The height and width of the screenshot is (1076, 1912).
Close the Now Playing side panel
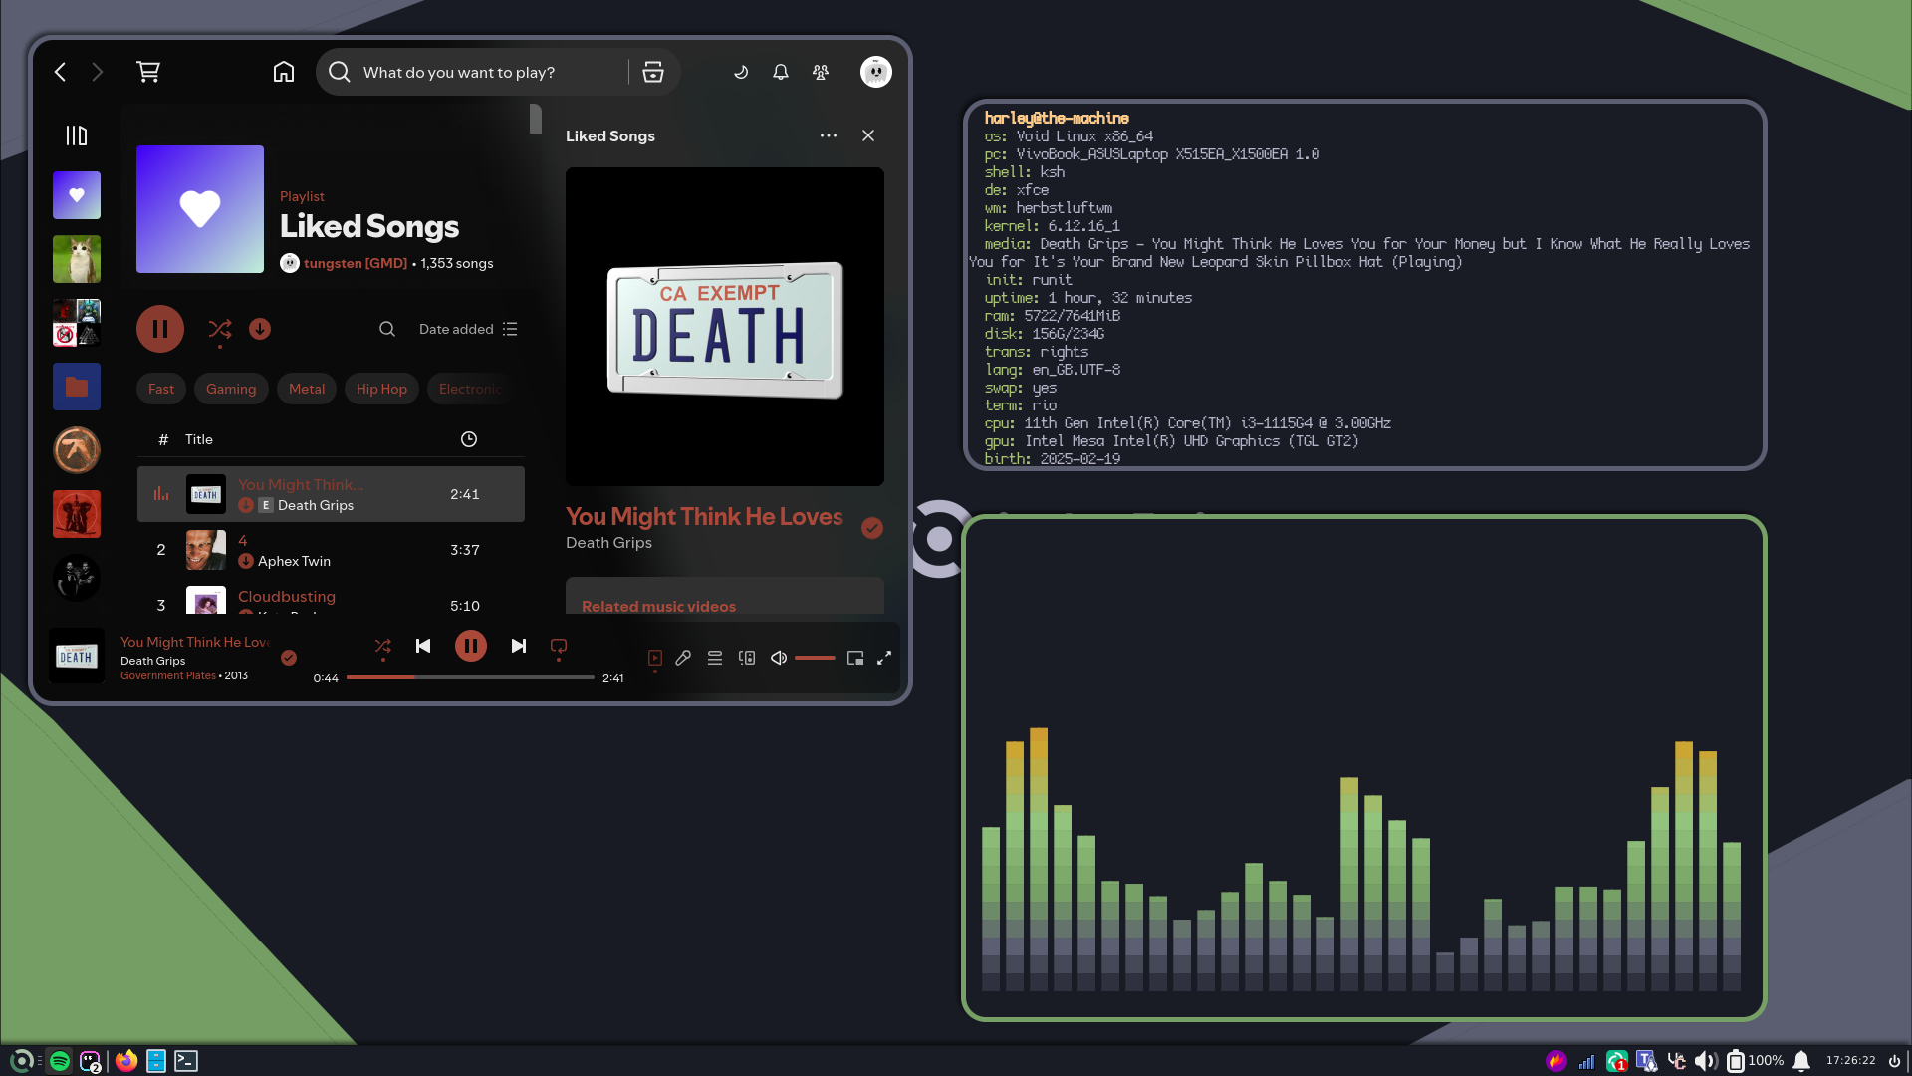pos(868,135)
